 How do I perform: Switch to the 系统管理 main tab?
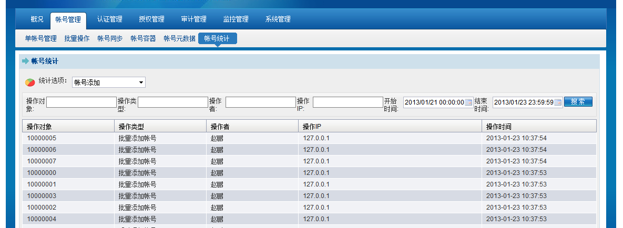pos(278,19)
